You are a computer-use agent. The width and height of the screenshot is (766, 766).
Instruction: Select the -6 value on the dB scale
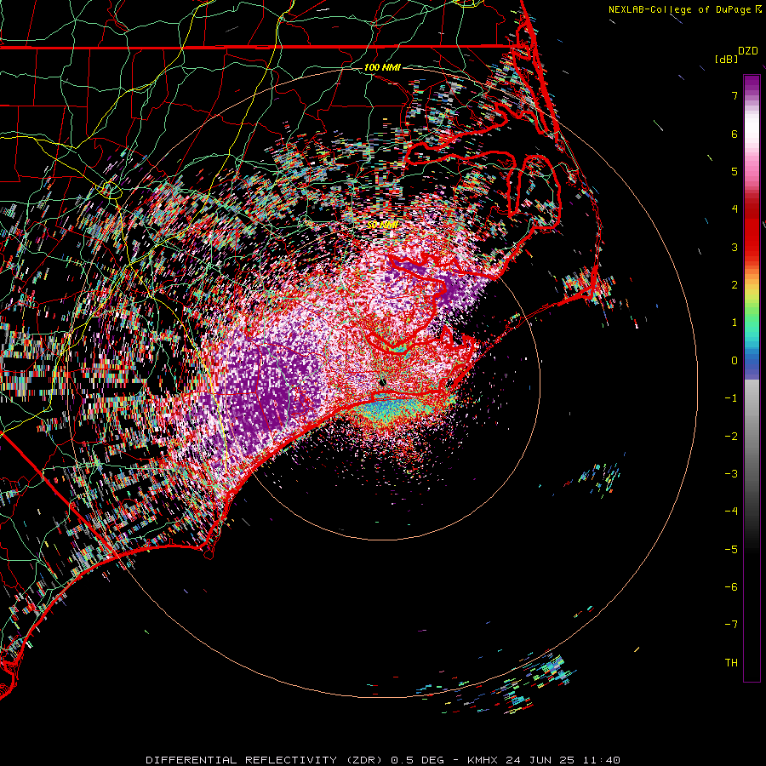(x=731, y=587)
